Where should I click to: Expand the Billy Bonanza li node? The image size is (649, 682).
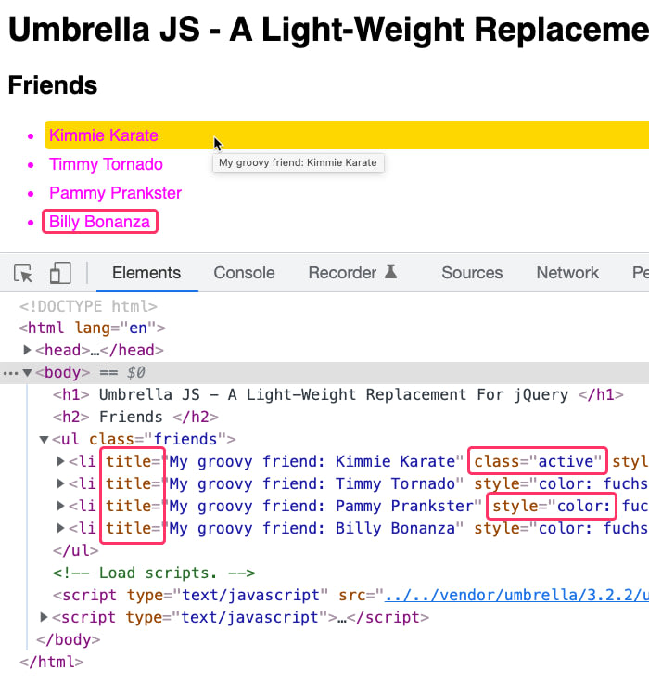click(60, 528)
